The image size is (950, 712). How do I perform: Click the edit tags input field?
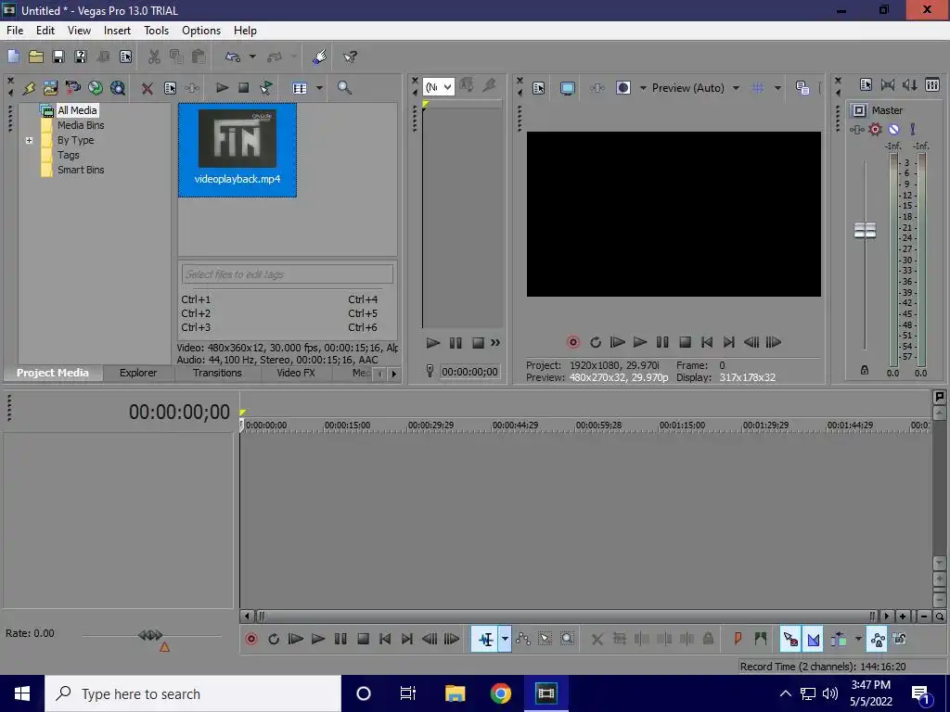click(288, 274)
